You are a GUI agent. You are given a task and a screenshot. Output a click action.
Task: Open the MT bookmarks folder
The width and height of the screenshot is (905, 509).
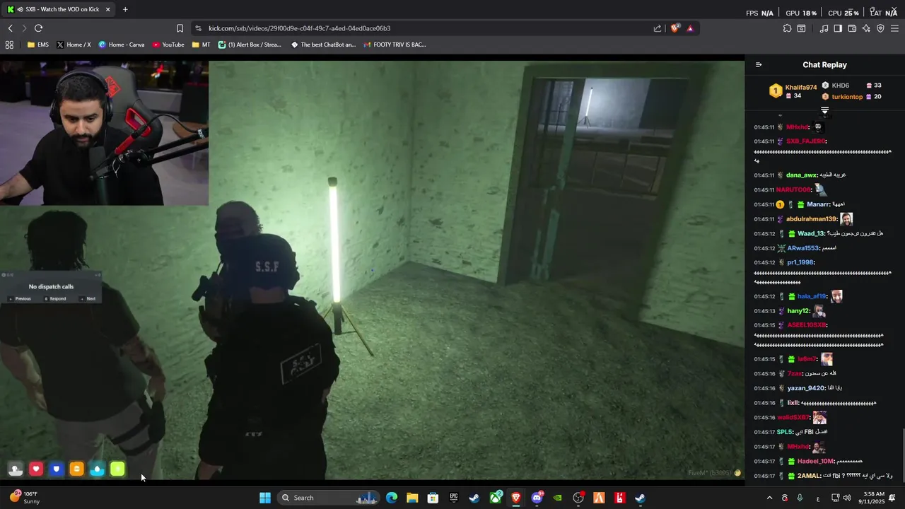202,45
